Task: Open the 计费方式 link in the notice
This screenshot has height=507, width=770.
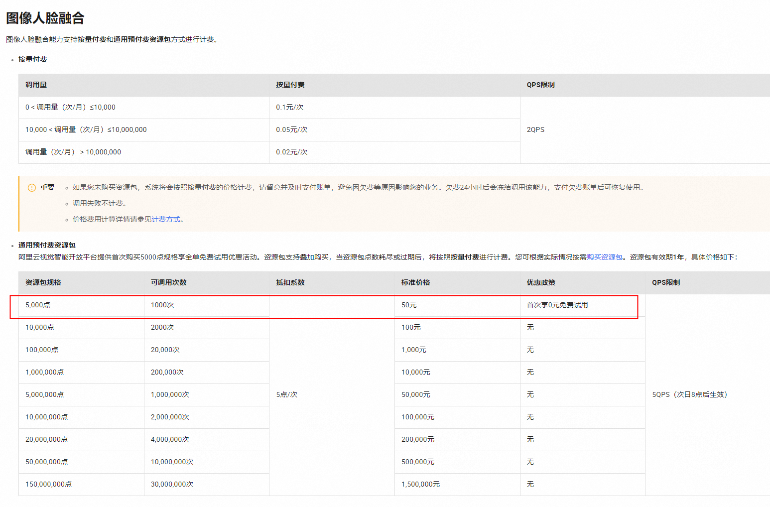Action: 166,219
